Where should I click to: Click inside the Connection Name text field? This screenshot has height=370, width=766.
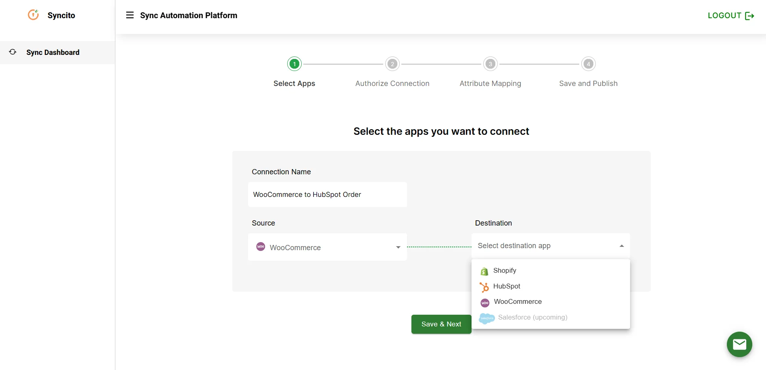click(328, 194)
